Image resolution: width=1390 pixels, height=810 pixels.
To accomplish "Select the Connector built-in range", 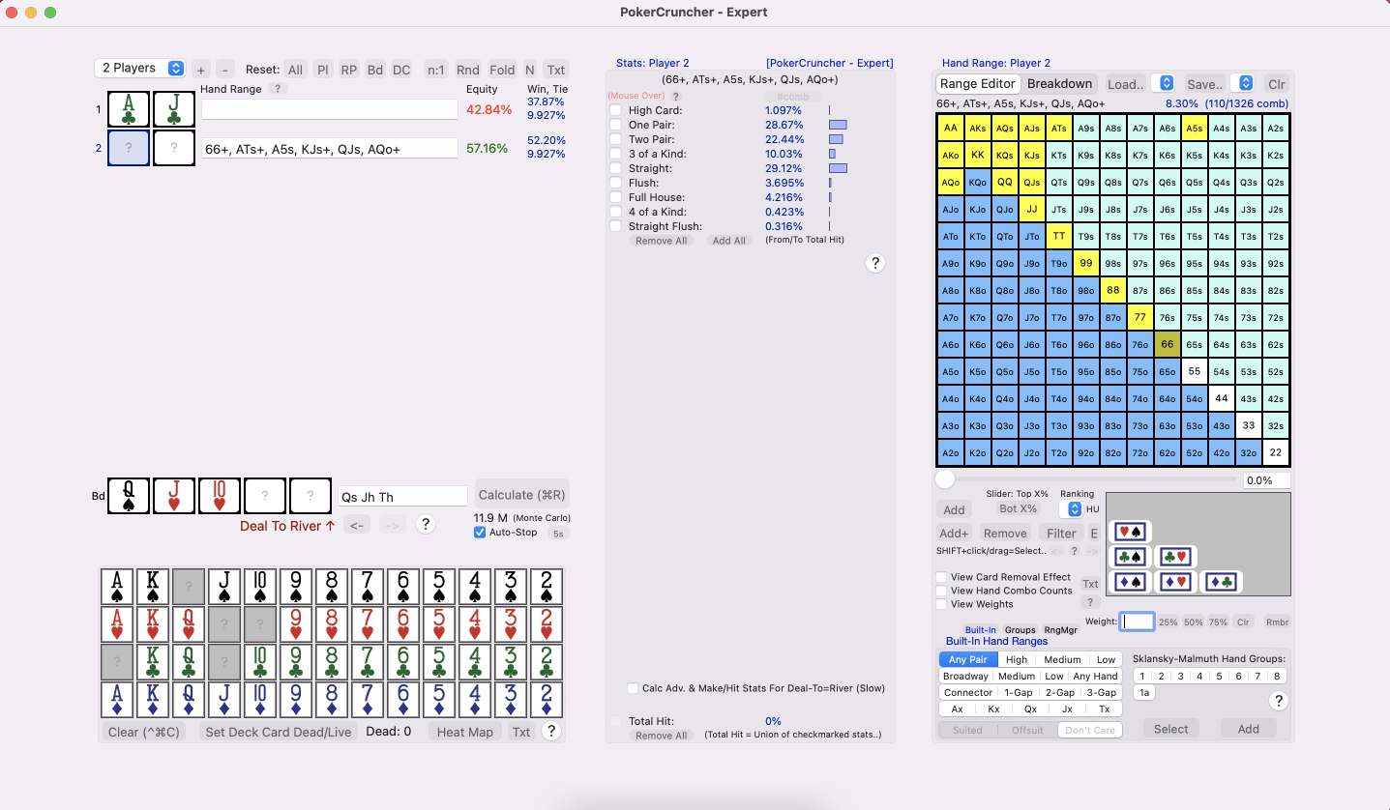I will [x=968, y=692].
